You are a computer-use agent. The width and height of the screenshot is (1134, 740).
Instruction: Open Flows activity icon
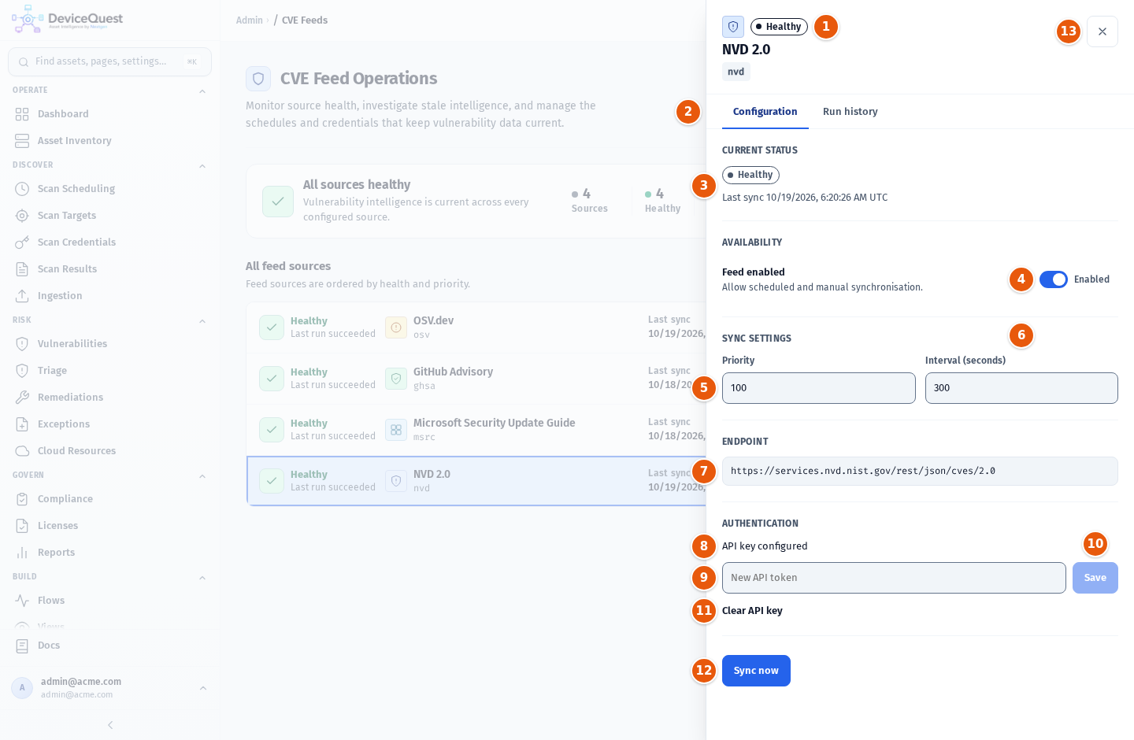pos(22,601)
